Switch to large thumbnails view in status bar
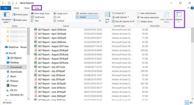Viewport: 194px width, 105px height. point(191,102)
